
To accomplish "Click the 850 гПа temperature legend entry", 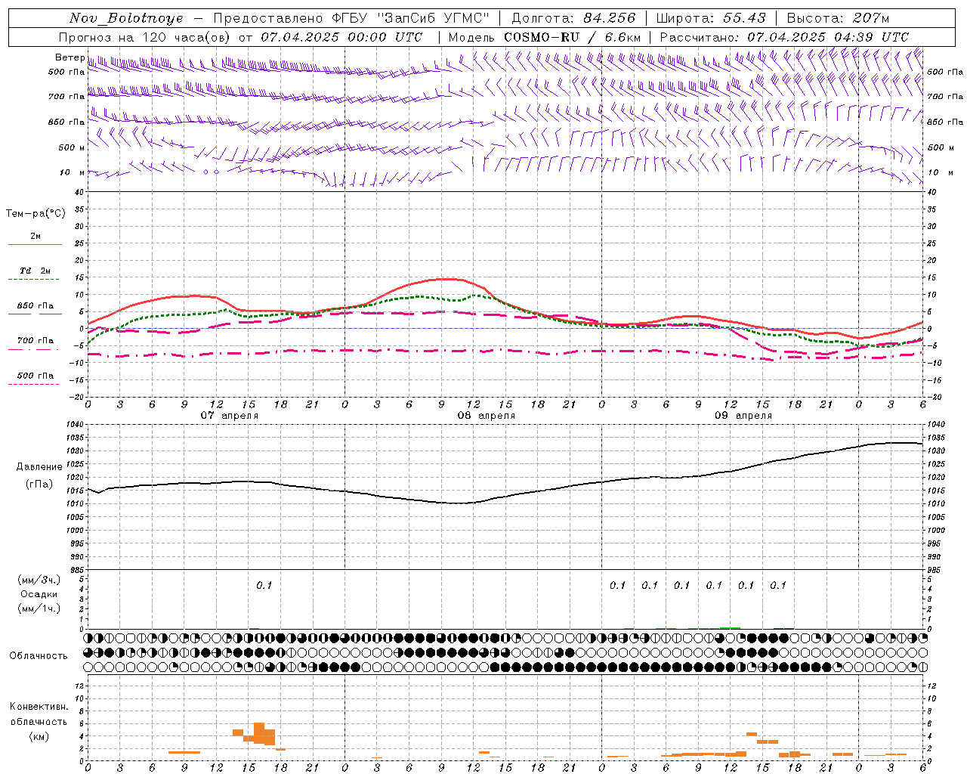I will tap(36, 306).
